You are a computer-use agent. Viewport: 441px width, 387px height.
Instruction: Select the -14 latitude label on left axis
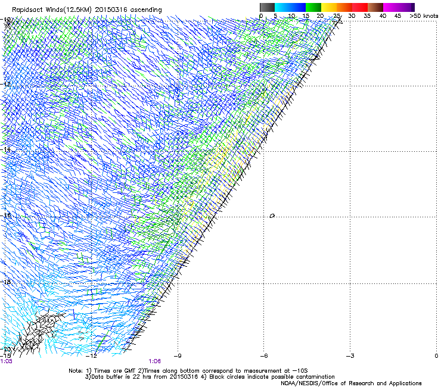[5, 149]
